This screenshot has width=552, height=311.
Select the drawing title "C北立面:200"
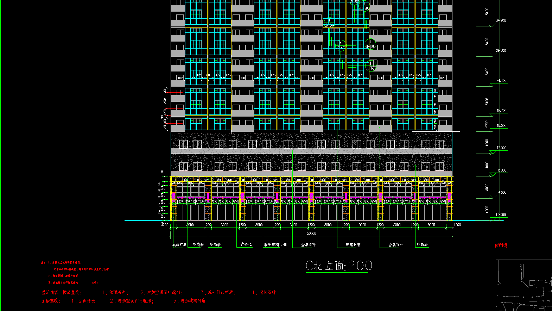click(339, 266)
